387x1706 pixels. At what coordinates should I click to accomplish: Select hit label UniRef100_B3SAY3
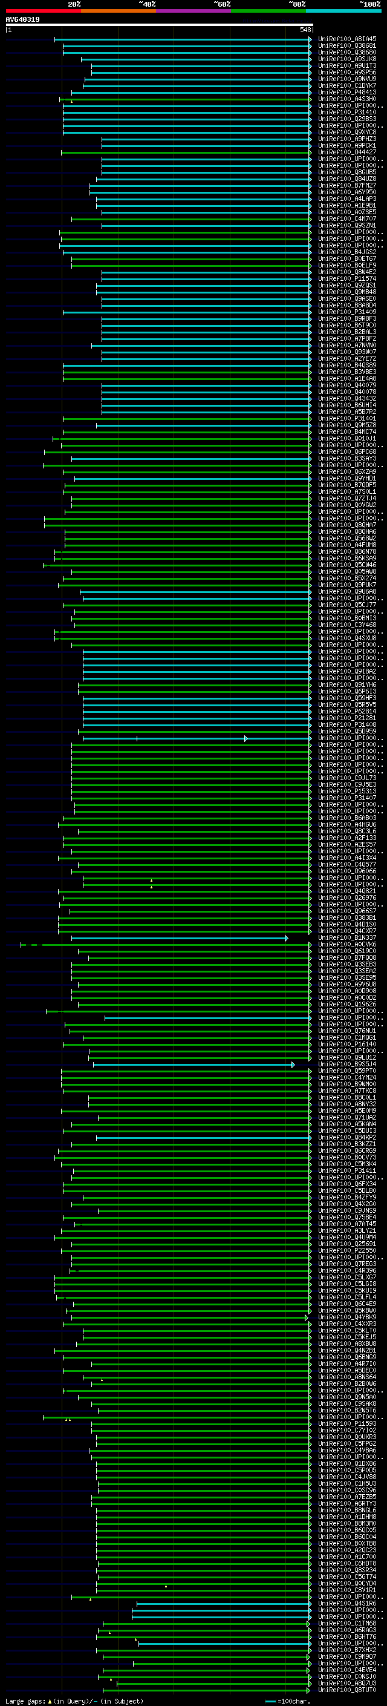pyautogui.click(x=347, y=458)
